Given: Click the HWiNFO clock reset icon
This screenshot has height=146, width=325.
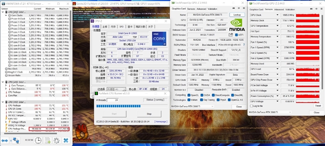Looking at the screenshot, I should coord(38,140).
